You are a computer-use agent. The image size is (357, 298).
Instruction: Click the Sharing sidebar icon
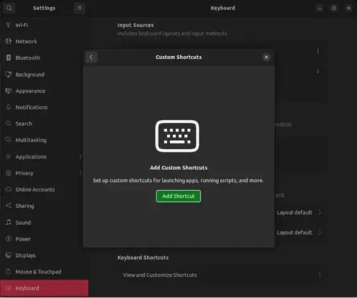(8, 205)
